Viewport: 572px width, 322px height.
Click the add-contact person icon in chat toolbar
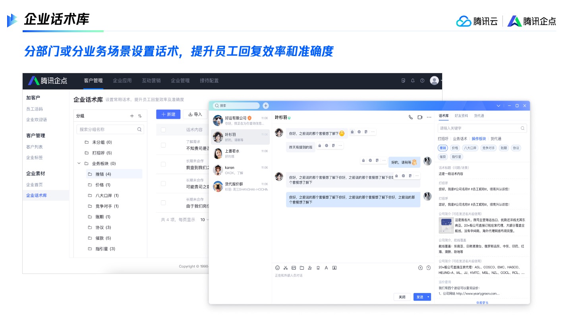point(310,268)
